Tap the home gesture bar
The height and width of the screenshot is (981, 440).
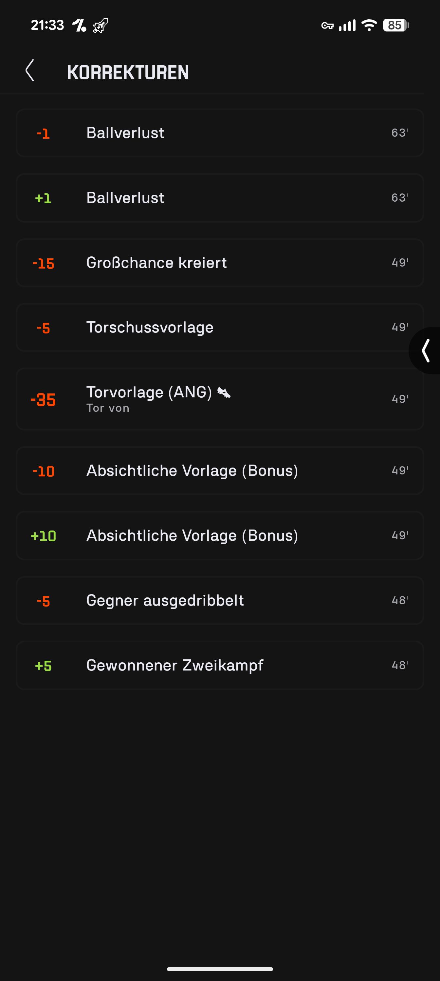pos(220,969)
